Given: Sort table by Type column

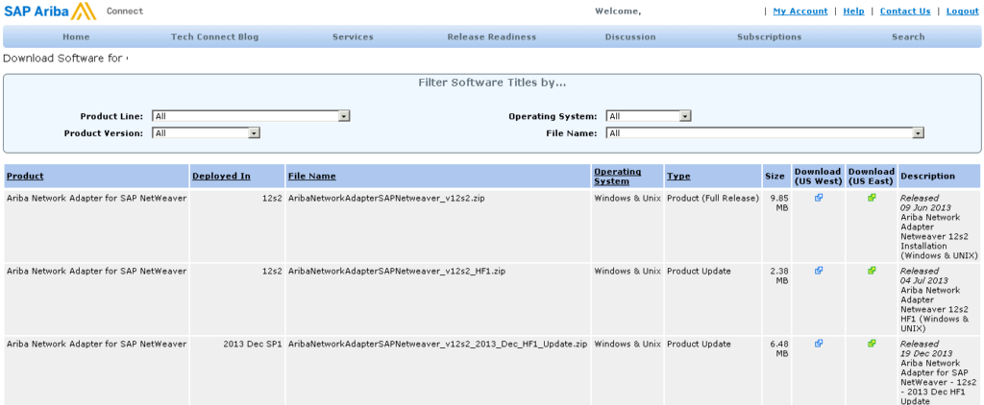Looking at the screenshot, I should (x=678, y=177).
